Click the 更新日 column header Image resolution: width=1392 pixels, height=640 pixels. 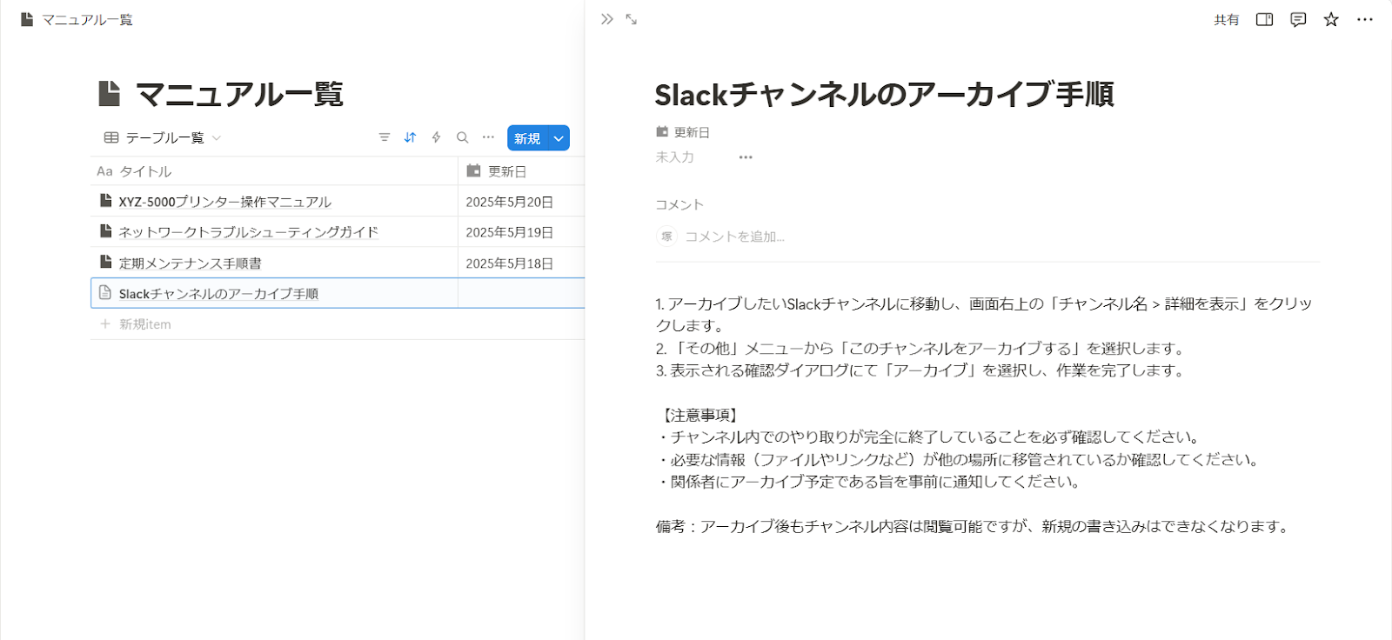click(521, 171)
